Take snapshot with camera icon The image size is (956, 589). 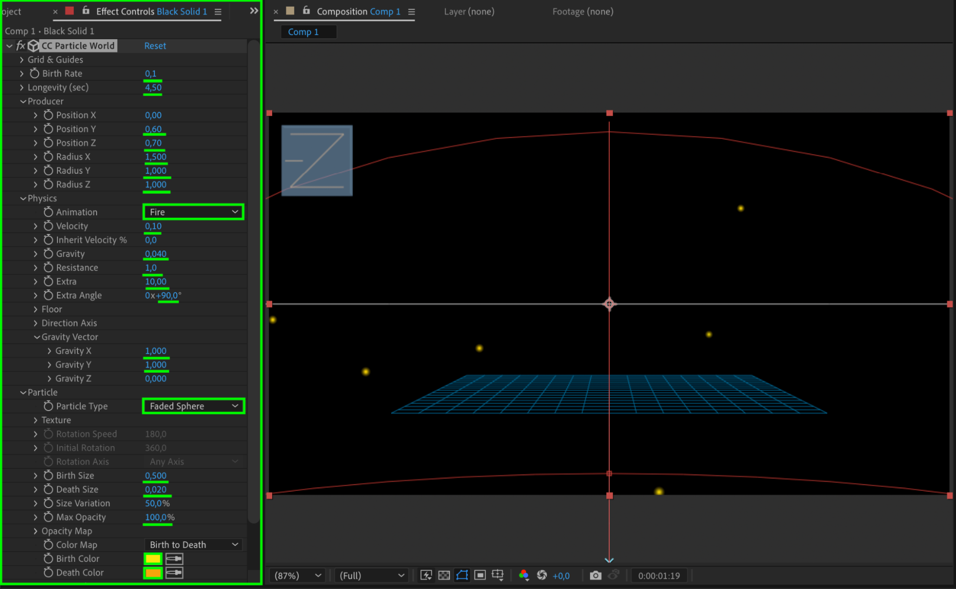coord(595,575)
